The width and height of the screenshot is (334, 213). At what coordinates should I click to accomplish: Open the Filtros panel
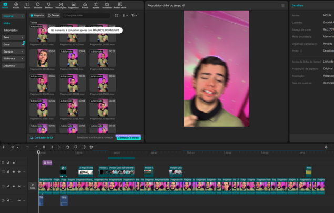(x=85, y=6)
